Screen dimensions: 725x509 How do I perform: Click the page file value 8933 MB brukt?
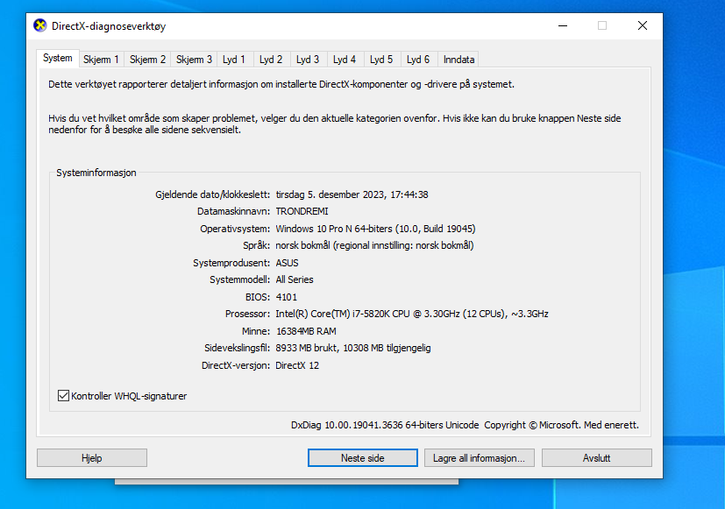pos(353,349)
